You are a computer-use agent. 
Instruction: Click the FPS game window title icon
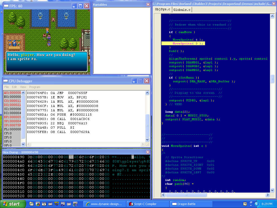pos(6,6)
